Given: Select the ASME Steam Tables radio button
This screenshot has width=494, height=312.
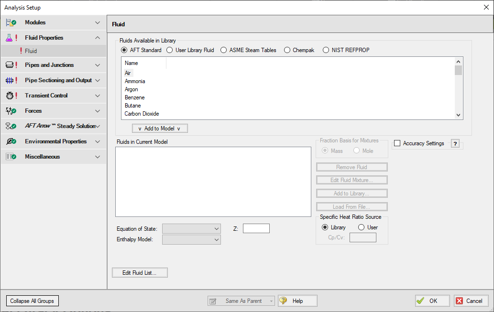Looking at the screenshot, I should [x=224, y=50].
